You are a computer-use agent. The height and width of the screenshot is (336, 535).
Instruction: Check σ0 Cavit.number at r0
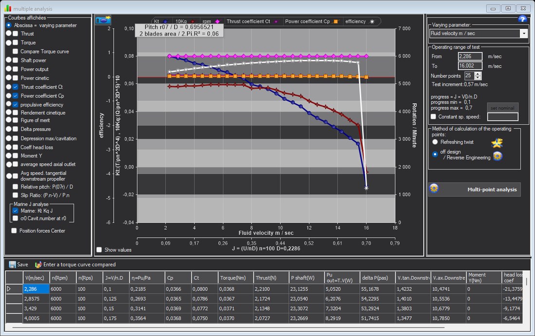click(16, 218)
